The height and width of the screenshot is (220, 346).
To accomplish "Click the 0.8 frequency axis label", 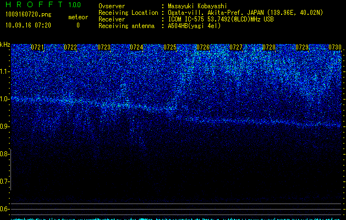I will pyautogui.click(x=4, y=154).
